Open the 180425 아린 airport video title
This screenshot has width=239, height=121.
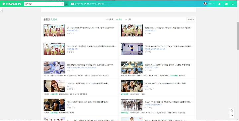click(88, 83)
